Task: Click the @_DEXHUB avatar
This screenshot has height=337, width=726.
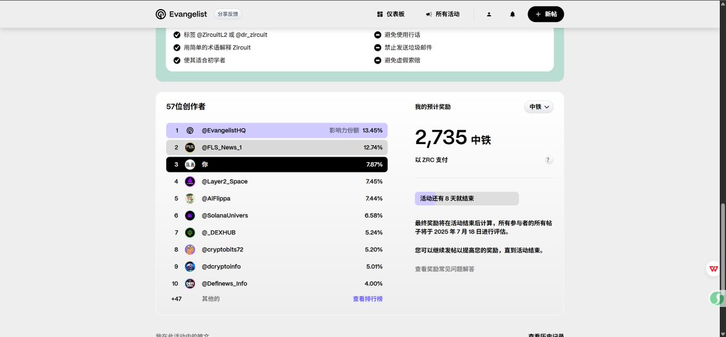Action: click(190, 232)
